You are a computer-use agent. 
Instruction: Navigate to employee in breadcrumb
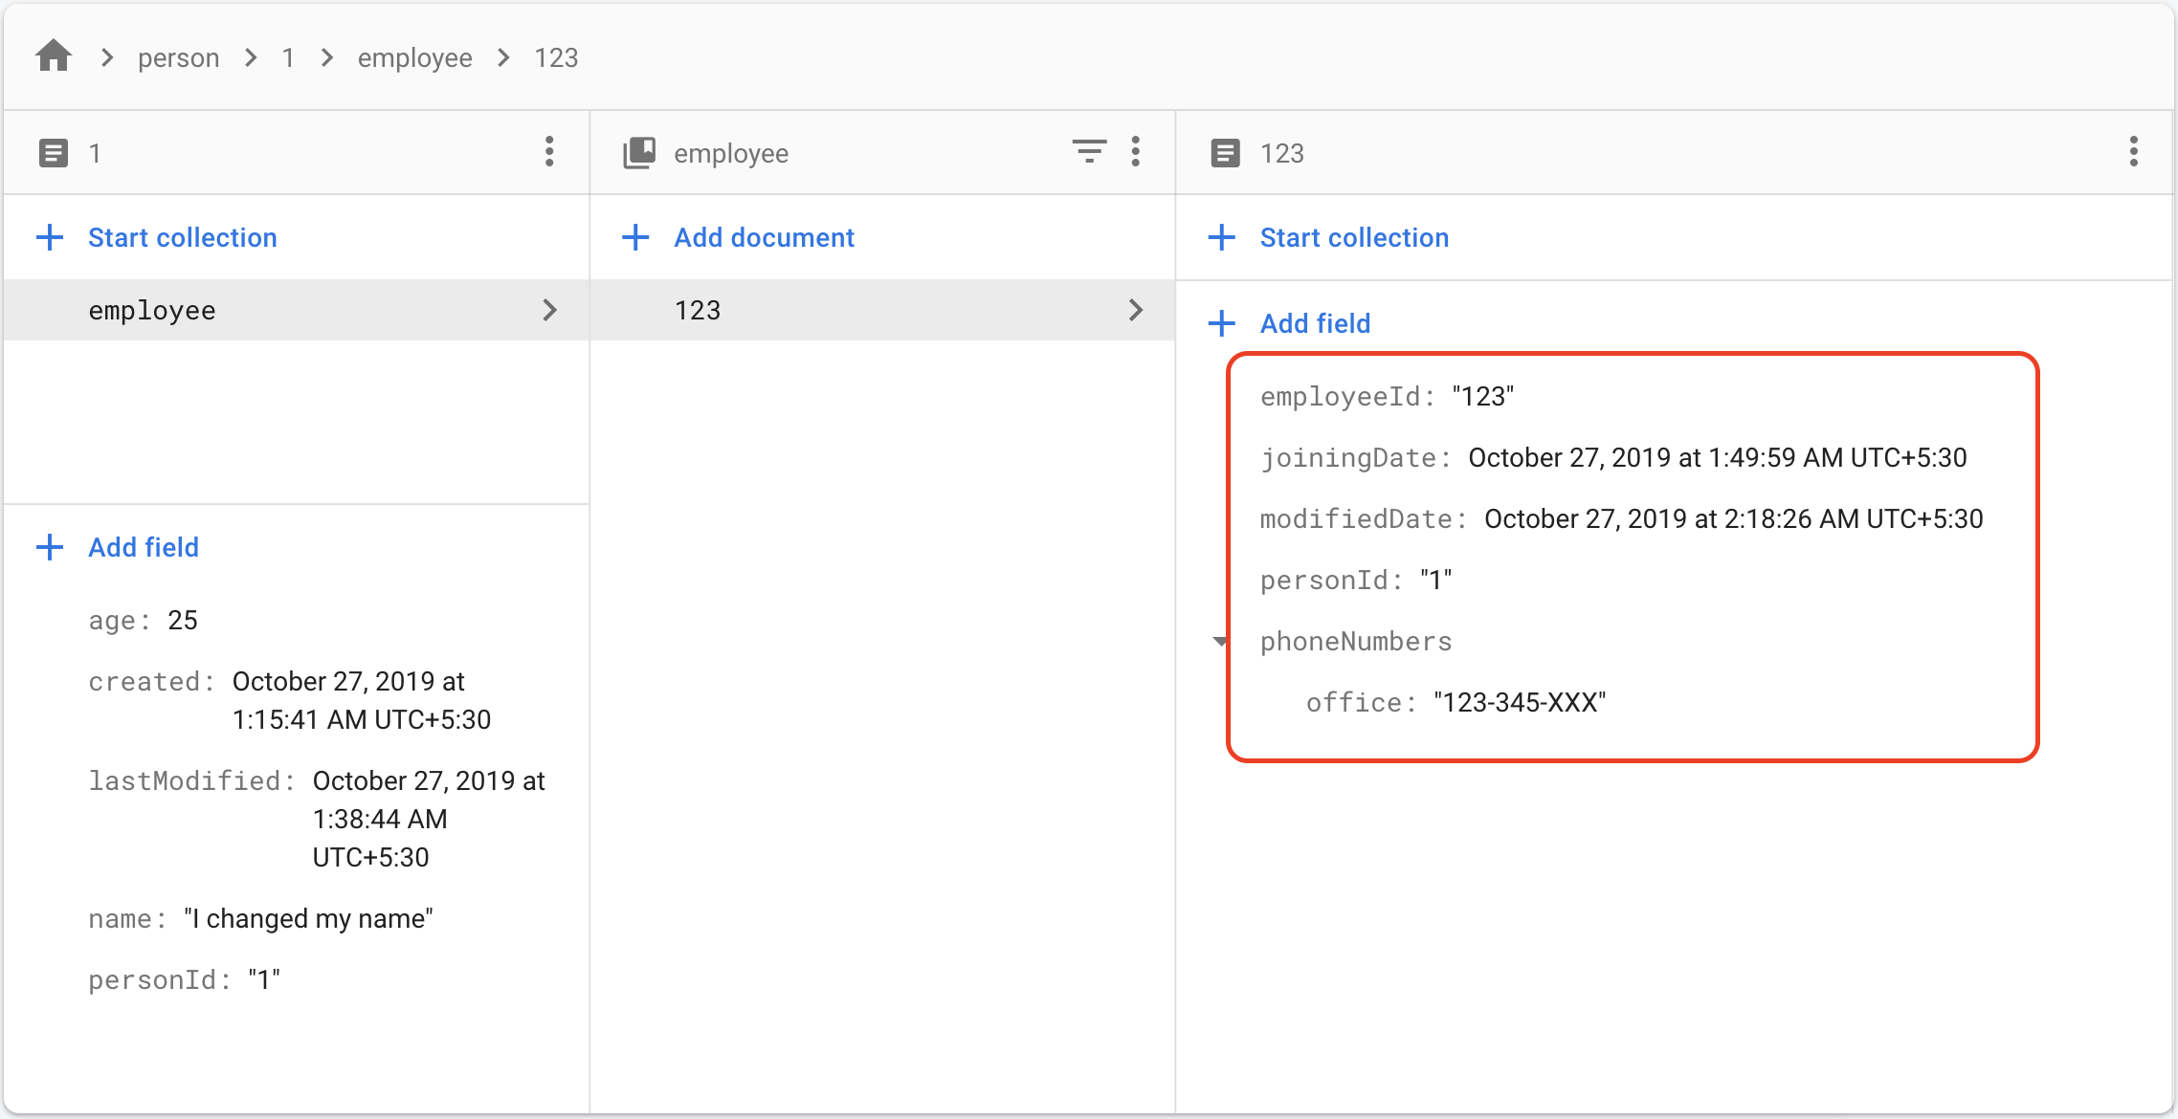tap(414, 58)
